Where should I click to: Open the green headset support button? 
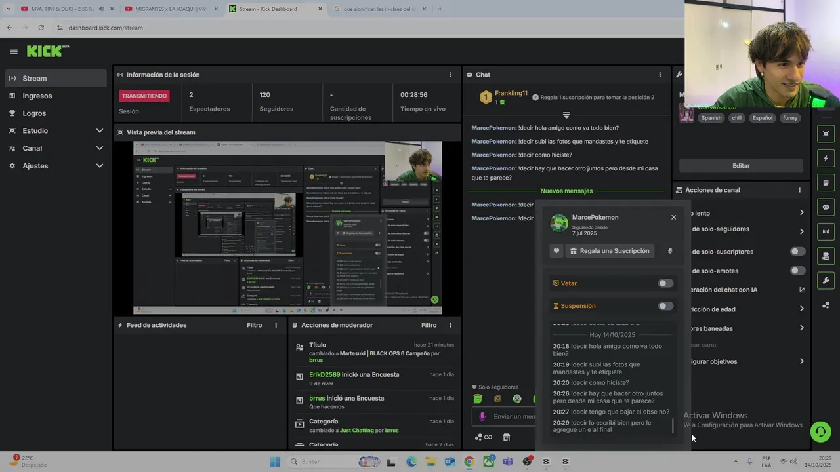click(x=820, y=431)
